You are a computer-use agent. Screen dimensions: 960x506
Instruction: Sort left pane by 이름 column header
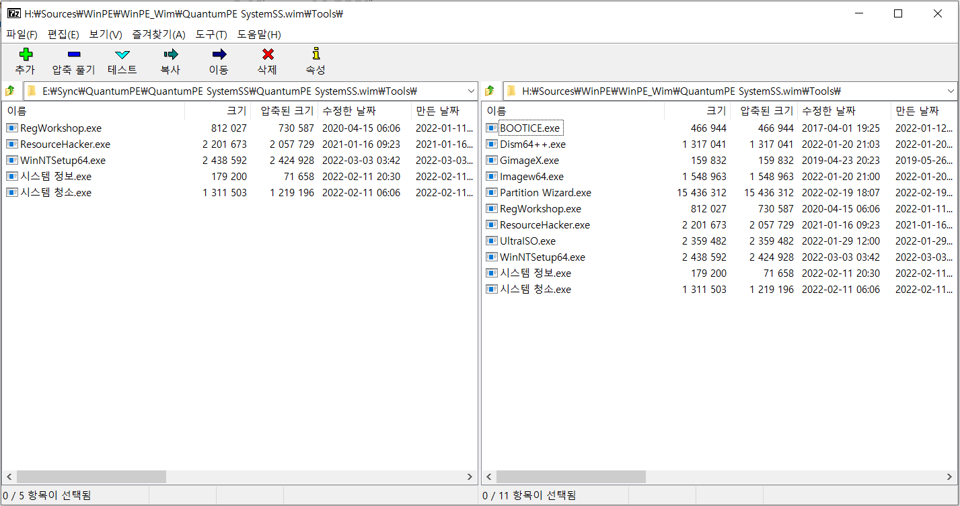pyautogui.click(x=94, y=111)
